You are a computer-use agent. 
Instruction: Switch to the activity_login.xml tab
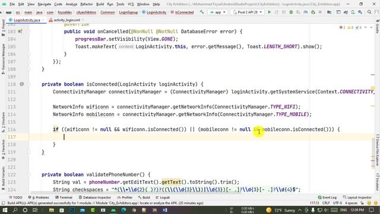tap(66, 20)
